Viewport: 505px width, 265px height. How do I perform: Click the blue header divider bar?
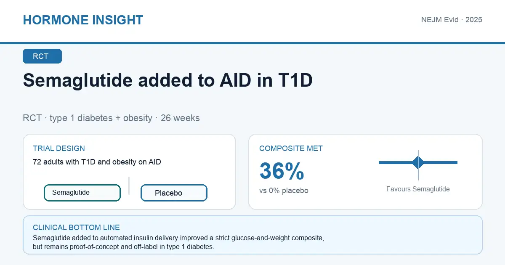(x=252, y=43)
